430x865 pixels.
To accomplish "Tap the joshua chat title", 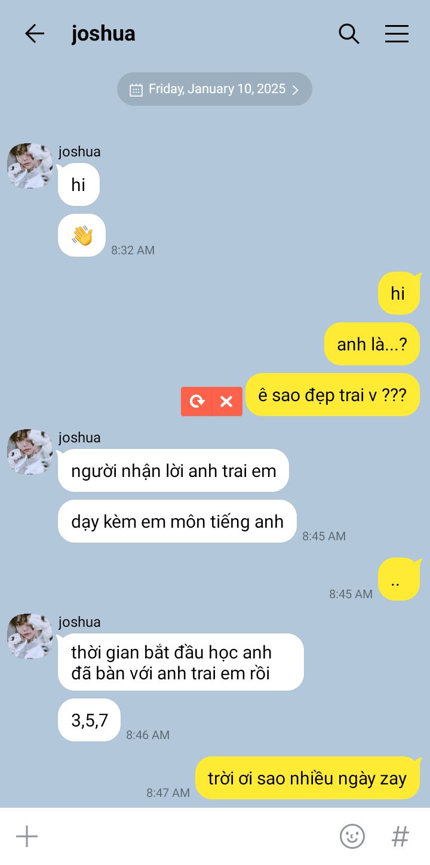I will coord(103,33).
